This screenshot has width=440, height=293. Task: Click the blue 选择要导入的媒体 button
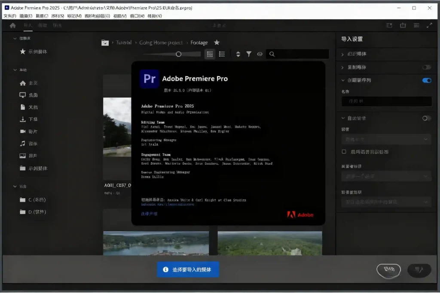(x=188, y=270)
